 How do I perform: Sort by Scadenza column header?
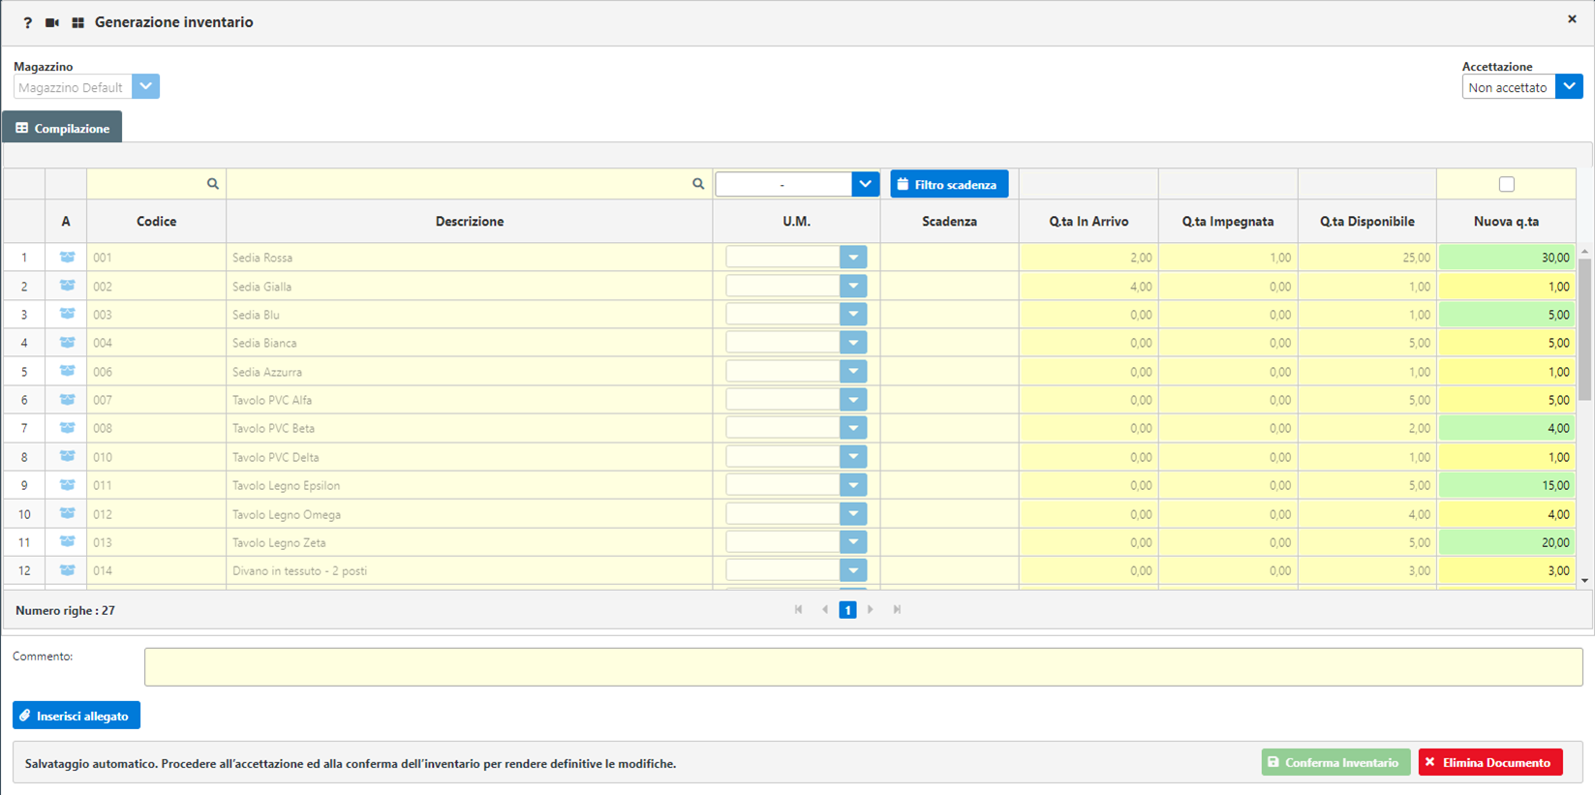pos(949,222)
